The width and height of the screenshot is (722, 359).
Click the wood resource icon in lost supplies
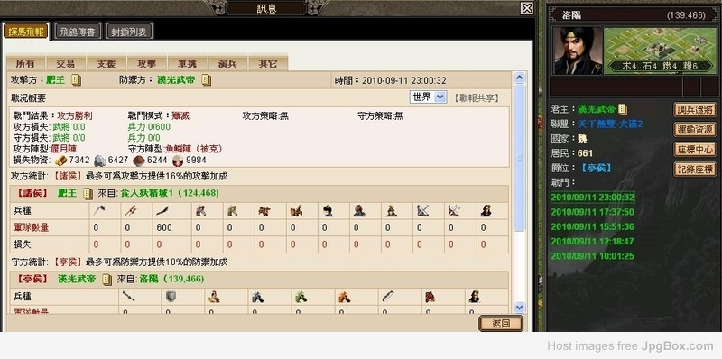pyautogui.click(x=61, y=161)
